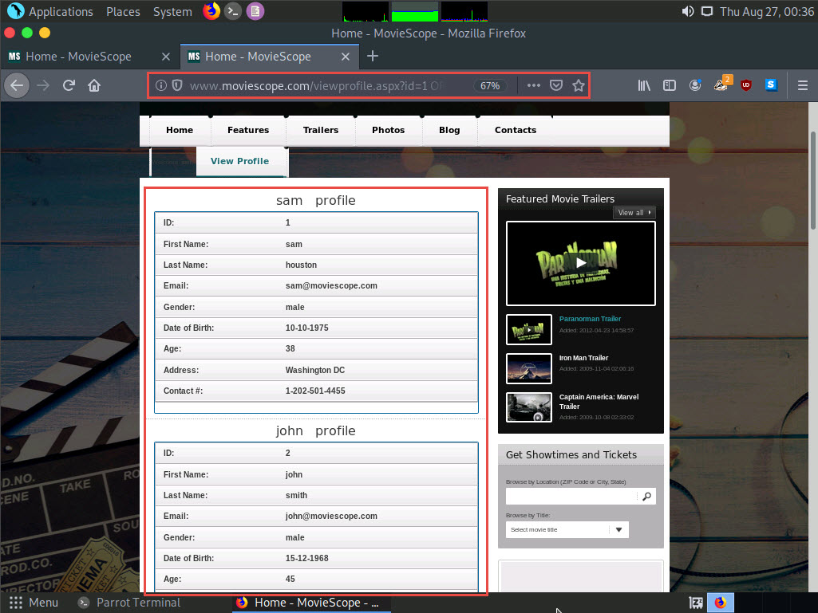The width and height of the screenshot is (818, 613).
Task: Play the Paranorman featured trailer video
Action: (x=581, y=263)
